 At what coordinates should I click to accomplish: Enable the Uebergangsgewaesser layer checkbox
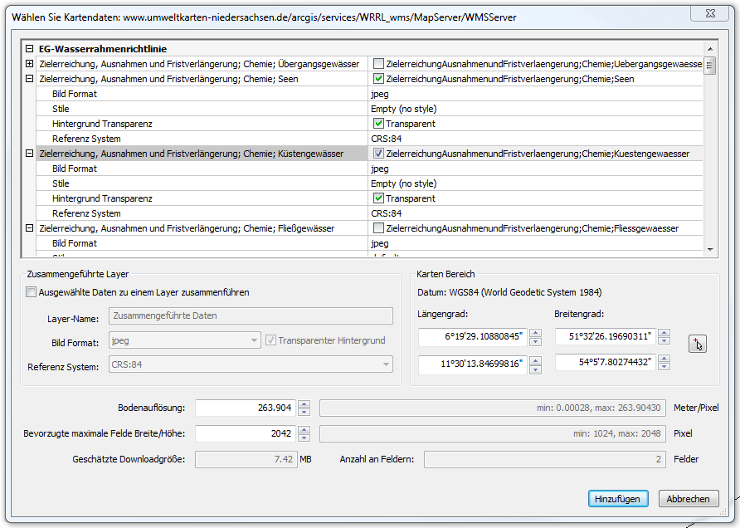378,64
